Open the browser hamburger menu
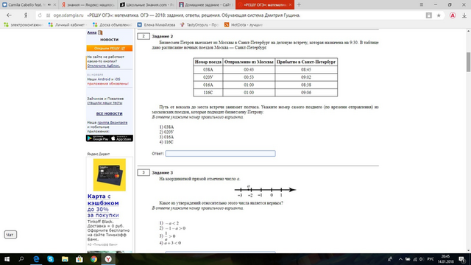This screenshot has height=265, width=471. click(x=422, y=5)
